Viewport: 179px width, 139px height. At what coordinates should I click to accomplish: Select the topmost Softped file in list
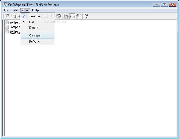point(13,22)
